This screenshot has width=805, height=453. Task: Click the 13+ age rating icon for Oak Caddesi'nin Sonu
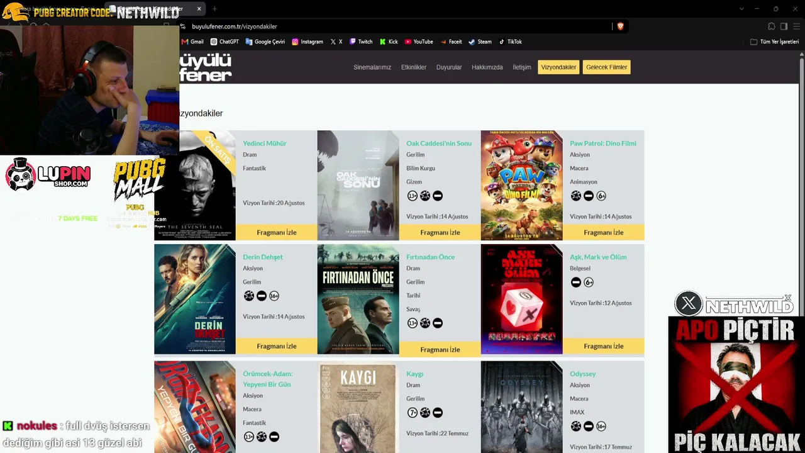[x=413, y=196]
